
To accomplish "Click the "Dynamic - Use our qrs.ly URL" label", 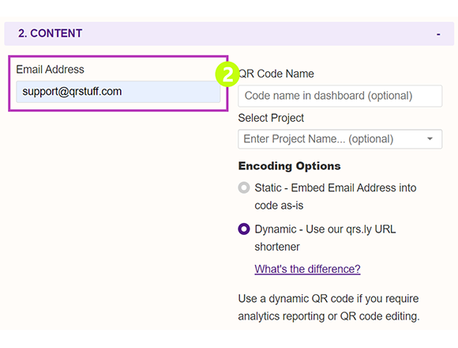I will [325, 229].
